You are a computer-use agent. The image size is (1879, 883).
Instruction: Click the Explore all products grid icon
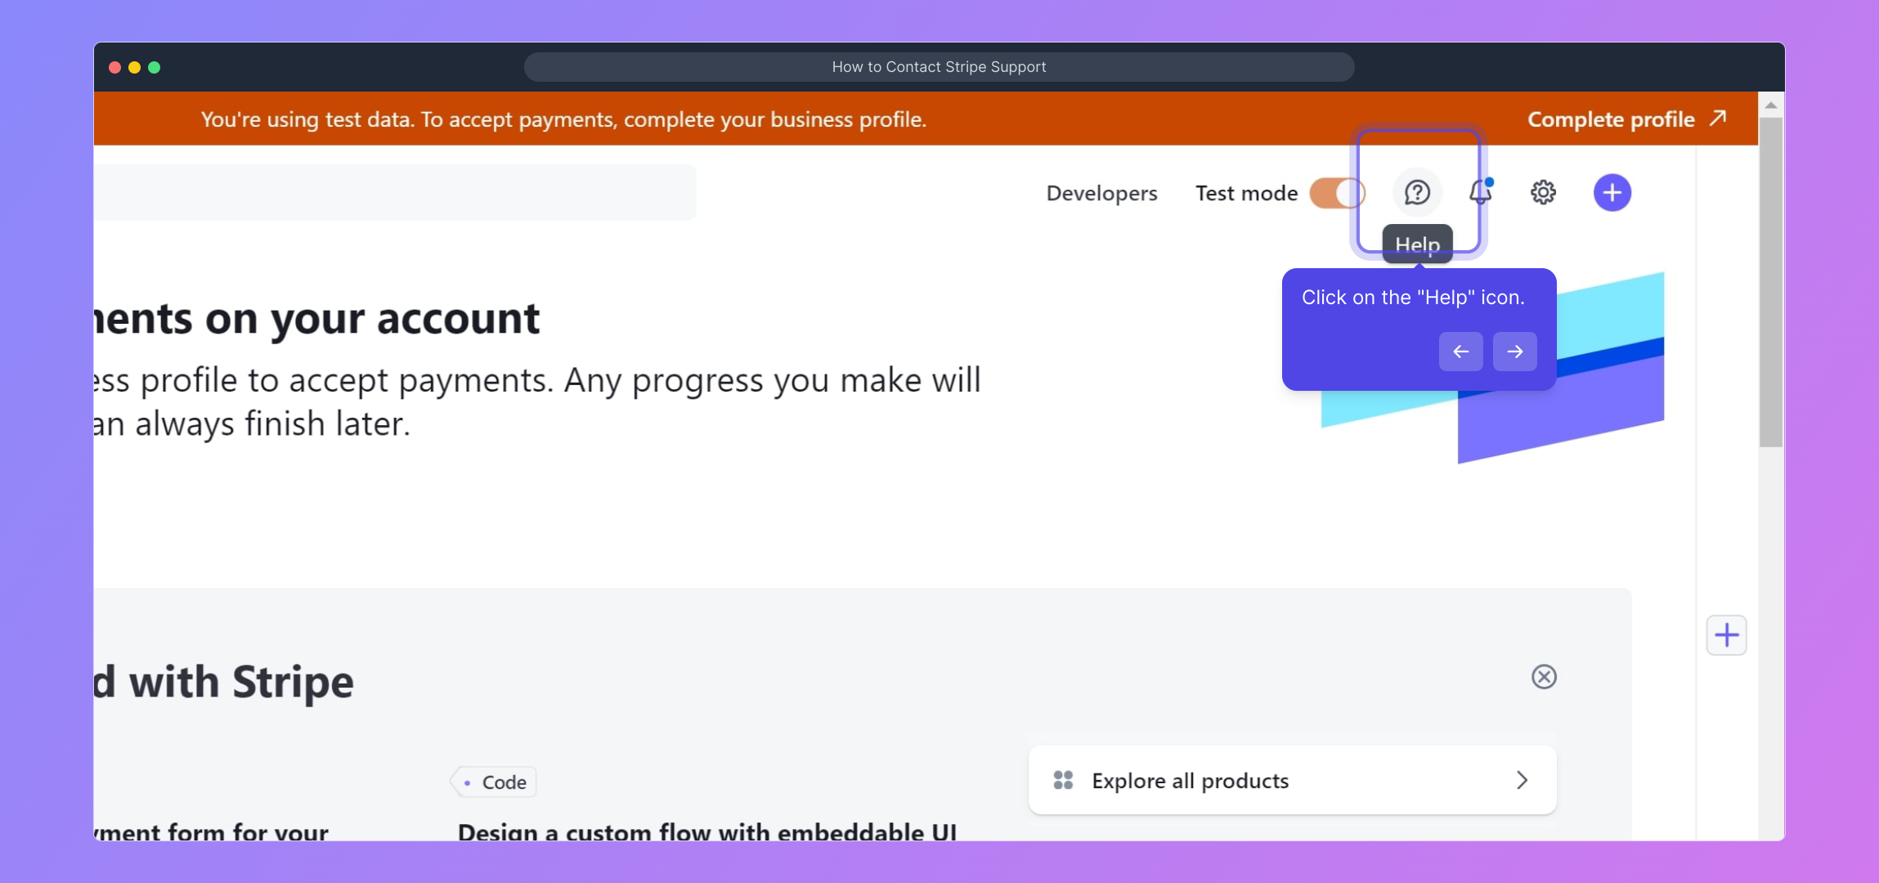1063,781
